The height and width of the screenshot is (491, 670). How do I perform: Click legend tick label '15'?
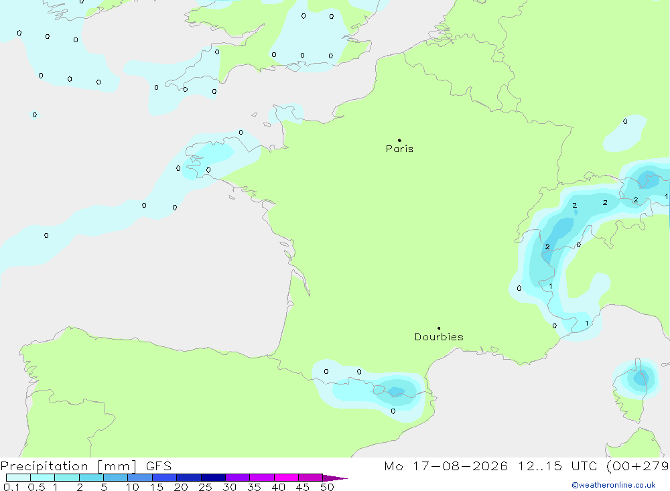point(157,487)
